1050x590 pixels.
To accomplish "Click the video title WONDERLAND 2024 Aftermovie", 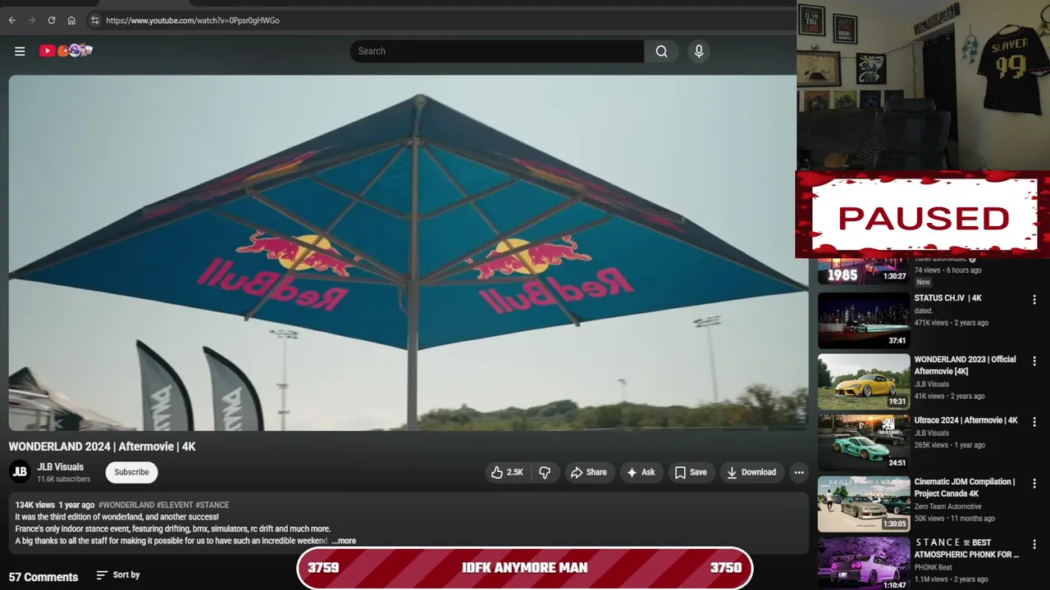I will tap(103, 447).
